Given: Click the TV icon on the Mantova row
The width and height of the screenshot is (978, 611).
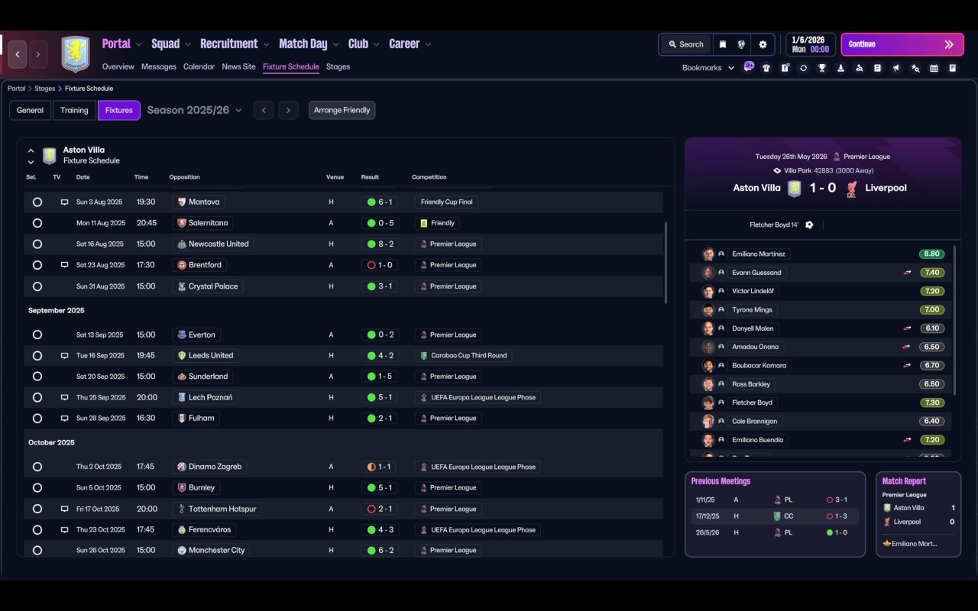Looking at the screenshot, I should 64,202.
